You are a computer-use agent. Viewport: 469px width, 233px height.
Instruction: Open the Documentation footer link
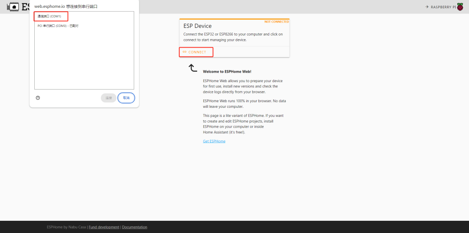135,227
